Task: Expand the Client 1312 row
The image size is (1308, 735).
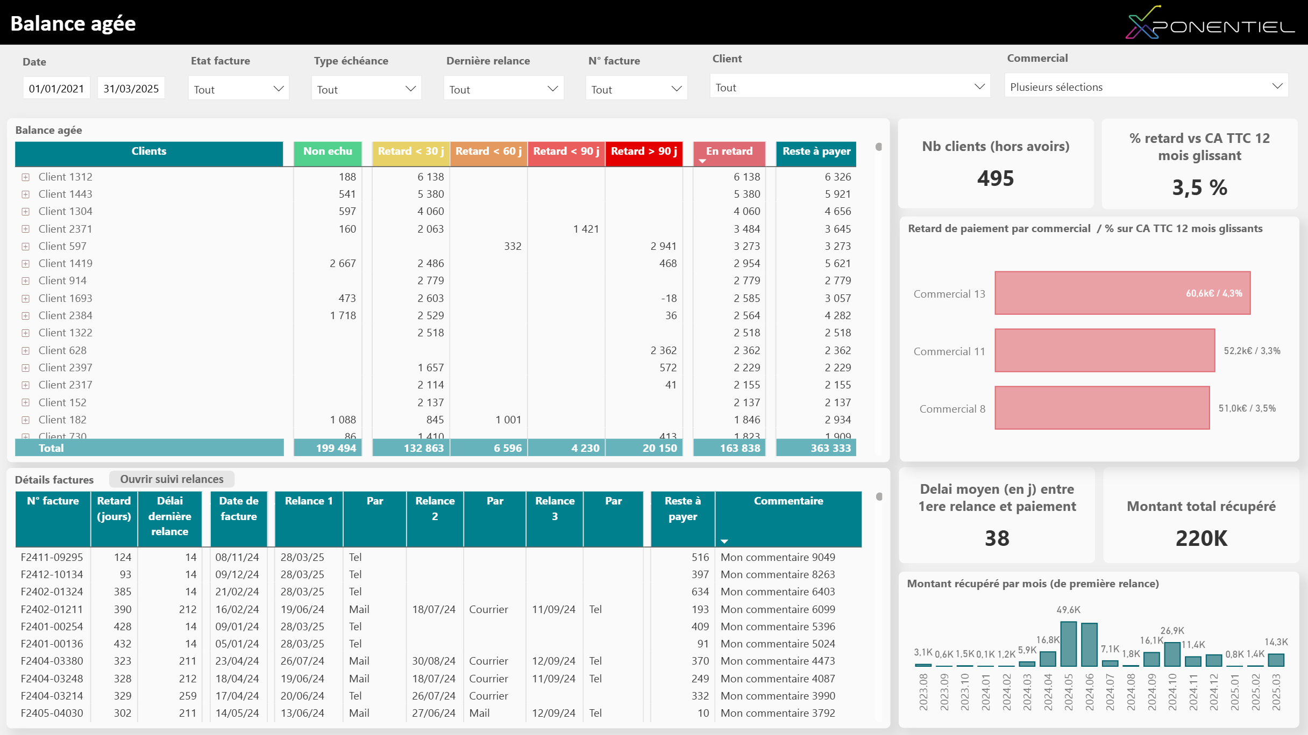Action: tap(25, 177)
